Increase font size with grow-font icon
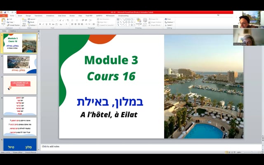Image resolution: width=264 pixels, height=165 pixels. pyautogui.click(x=60, y=20)
